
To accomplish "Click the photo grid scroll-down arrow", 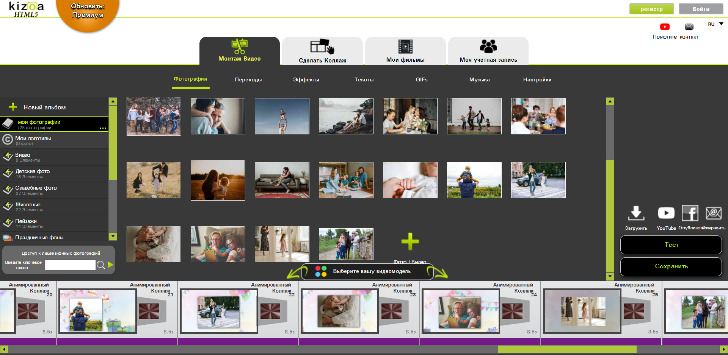I will [610, 276].
